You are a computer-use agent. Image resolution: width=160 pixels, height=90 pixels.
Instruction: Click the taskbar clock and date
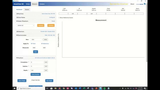click(x=140, y=88)
